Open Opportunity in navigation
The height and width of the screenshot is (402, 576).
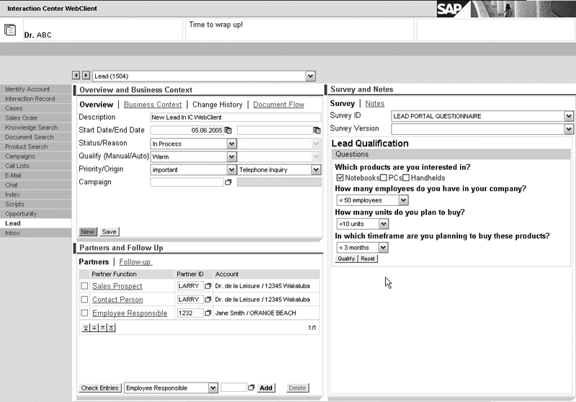click(35, 214)
